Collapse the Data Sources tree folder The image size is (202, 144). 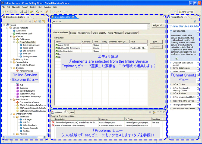(x=11, y=100)
